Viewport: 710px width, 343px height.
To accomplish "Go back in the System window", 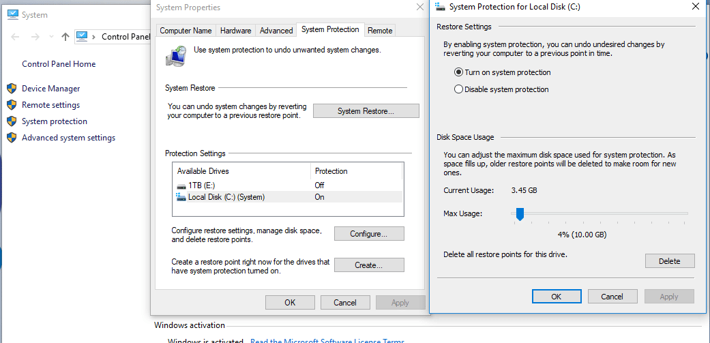I will point(14,37).
